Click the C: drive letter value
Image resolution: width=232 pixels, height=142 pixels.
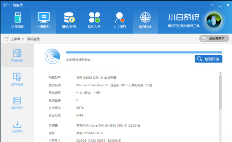(78, 100)
